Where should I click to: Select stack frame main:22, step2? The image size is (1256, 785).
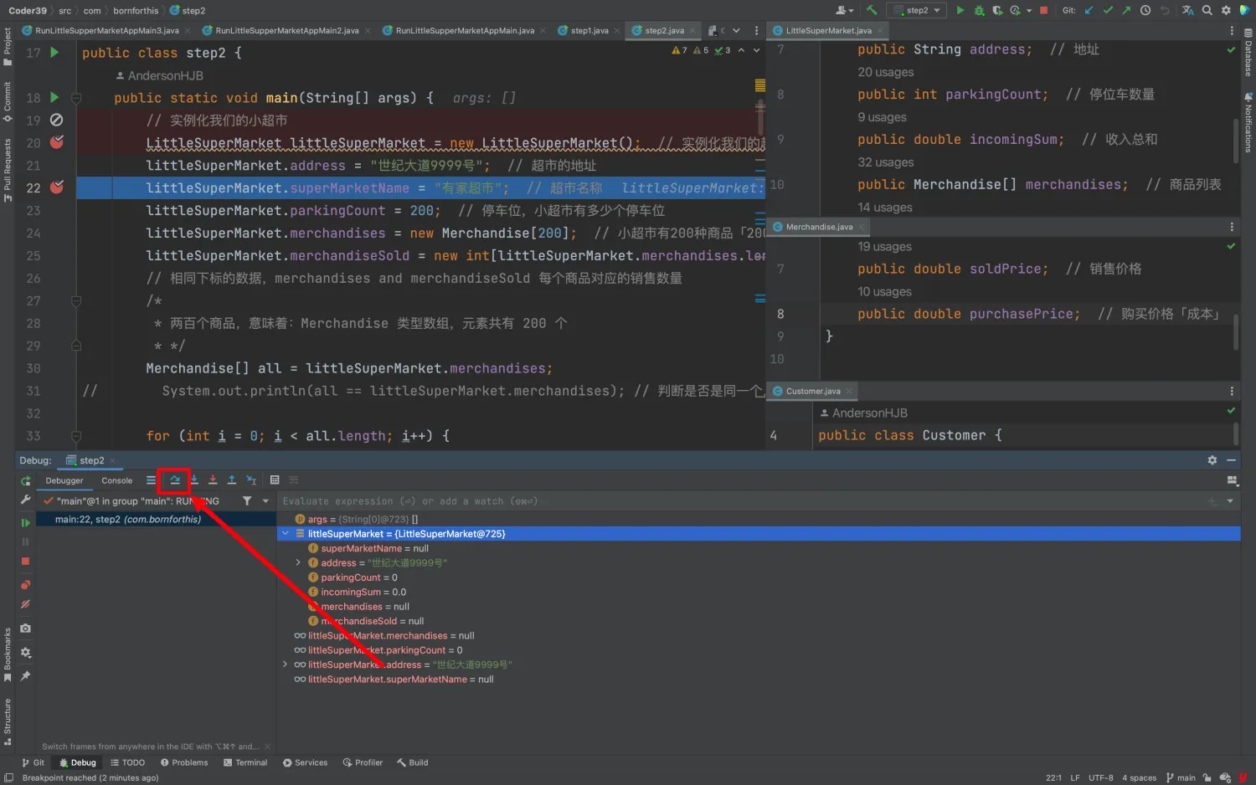[156, 519]
